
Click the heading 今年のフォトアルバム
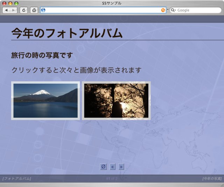point(67,33)
